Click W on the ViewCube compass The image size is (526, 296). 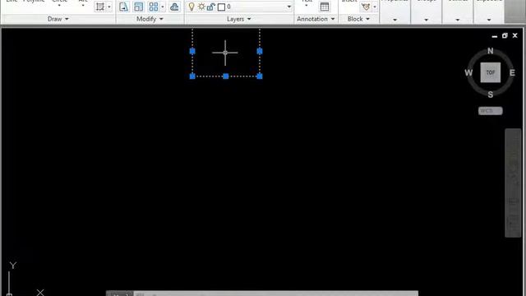[x=468, y=73]
